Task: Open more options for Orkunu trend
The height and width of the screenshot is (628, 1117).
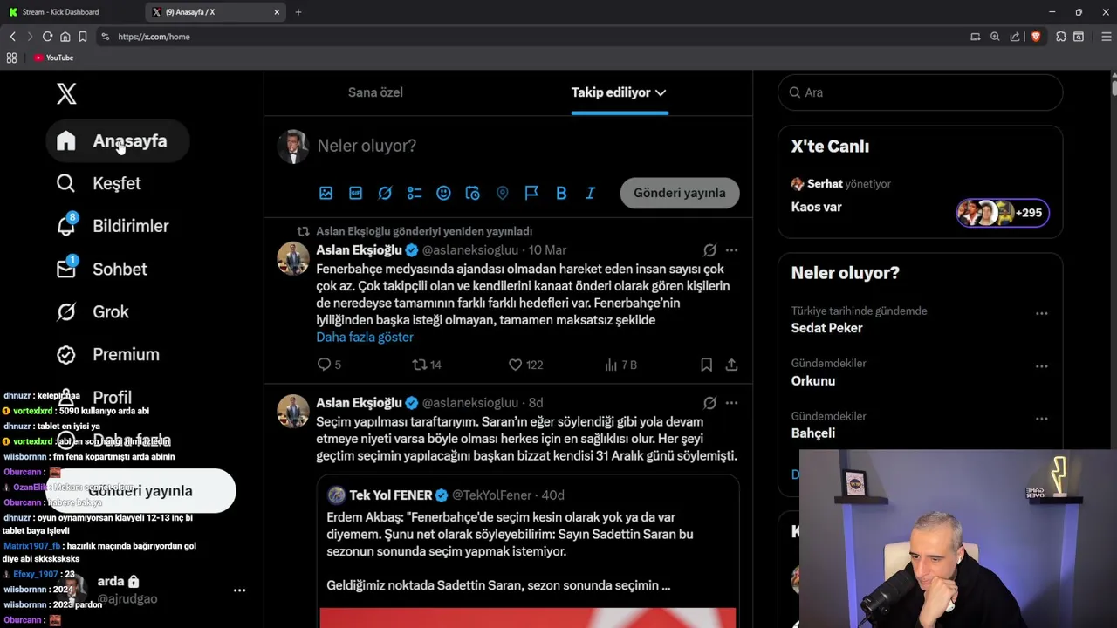Action: [x=1041, y=366]
